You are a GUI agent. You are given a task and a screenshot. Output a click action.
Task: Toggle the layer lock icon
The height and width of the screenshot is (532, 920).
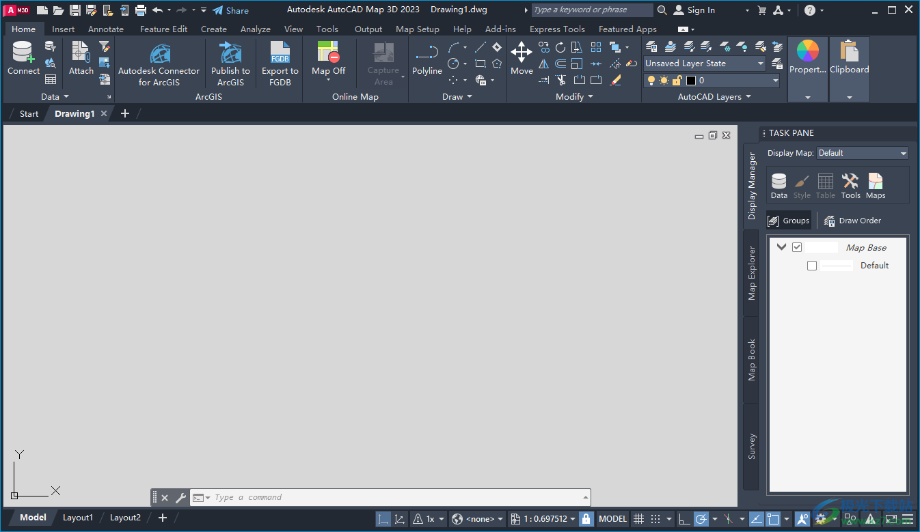tap(677, 81)
